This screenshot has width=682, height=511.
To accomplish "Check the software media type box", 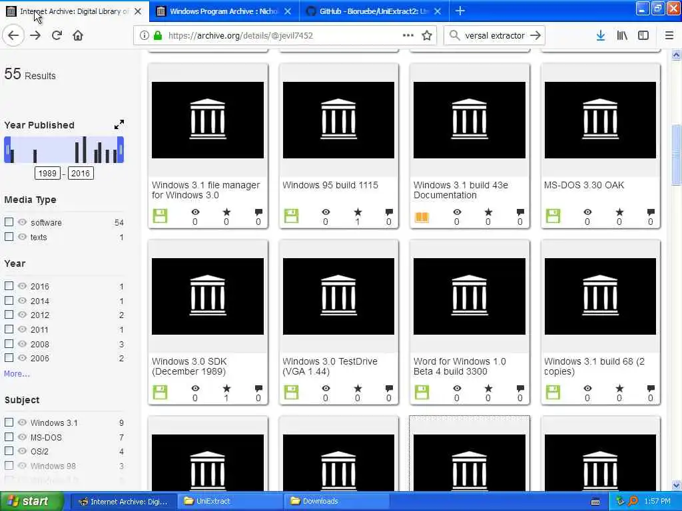I will point(9,222).
